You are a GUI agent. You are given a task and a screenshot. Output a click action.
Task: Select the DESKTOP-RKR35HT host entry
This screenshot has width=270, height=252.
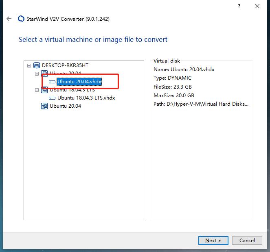tap(65, 65)
